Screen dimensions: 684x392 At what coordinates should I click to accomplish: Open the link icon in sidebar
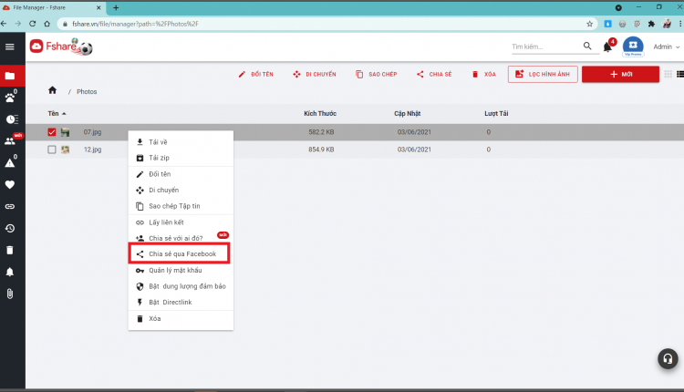10,206
